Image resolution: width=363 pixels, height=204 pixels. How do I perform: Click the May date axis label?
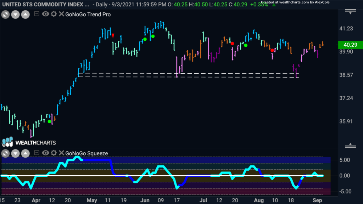click(x=92, y=200)
